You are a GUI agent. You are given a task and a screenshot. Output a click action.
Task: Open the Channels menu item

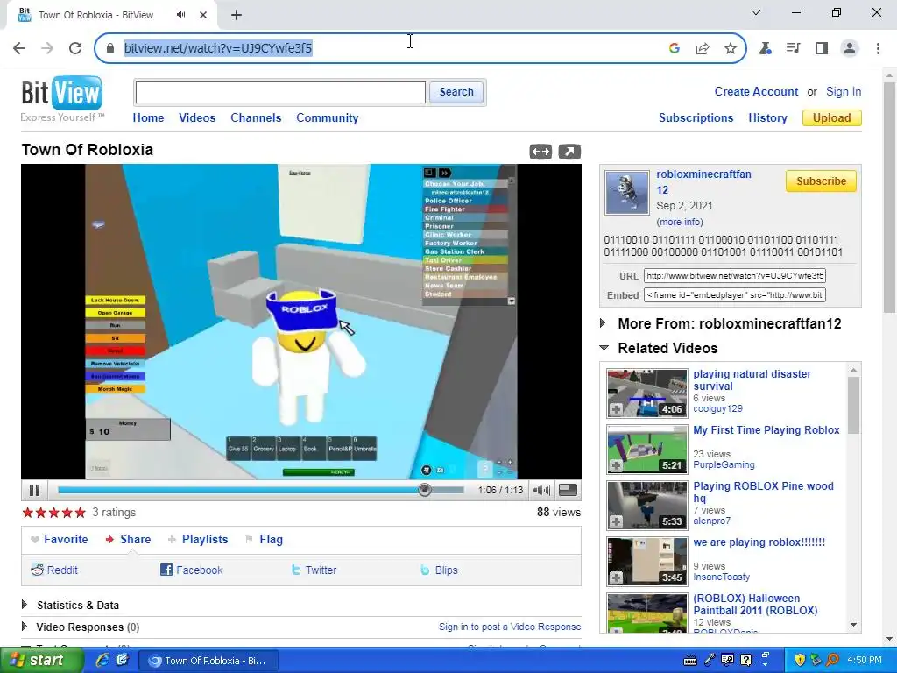pyautogui.click(x=256, y=118)
